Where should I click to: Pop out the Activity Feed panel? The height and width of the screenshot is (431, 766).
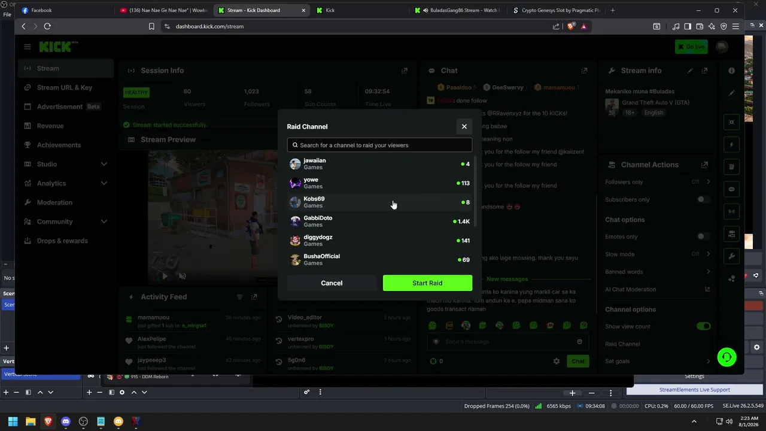(x=254, y=297)
